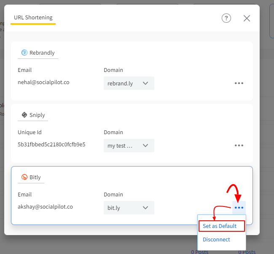Expand the bit.ly domain dropdown
Viewport: 274px width, 254px height.
click(x=129, y=208)
